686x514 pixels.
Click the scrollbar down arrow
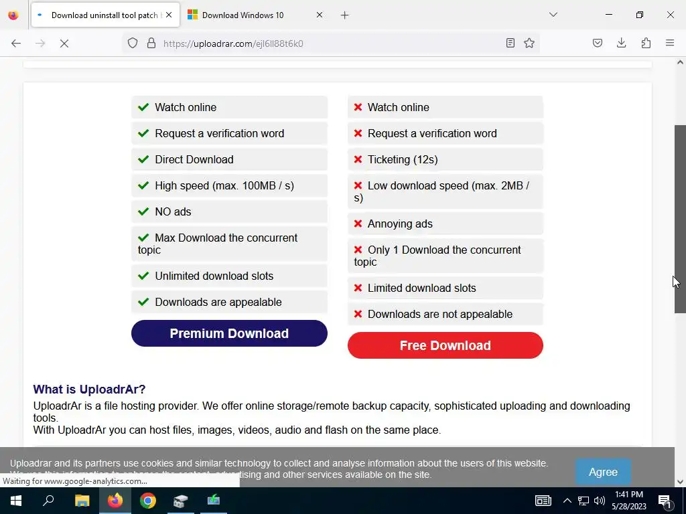point(680,482)
